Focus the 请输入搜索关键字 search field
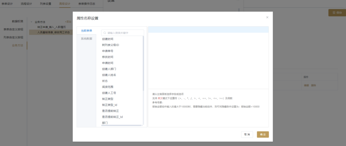Screen dimensions: 346x146 pos(125,33)
